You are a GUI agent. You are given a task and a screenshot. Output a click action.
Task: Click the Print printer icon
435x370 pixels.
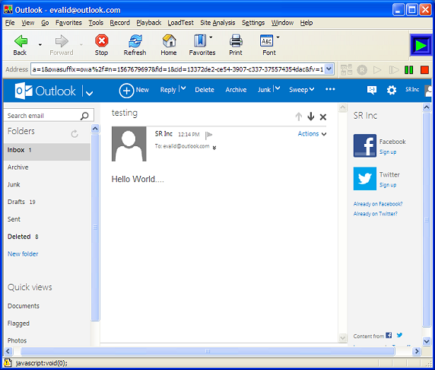[236, 41]
